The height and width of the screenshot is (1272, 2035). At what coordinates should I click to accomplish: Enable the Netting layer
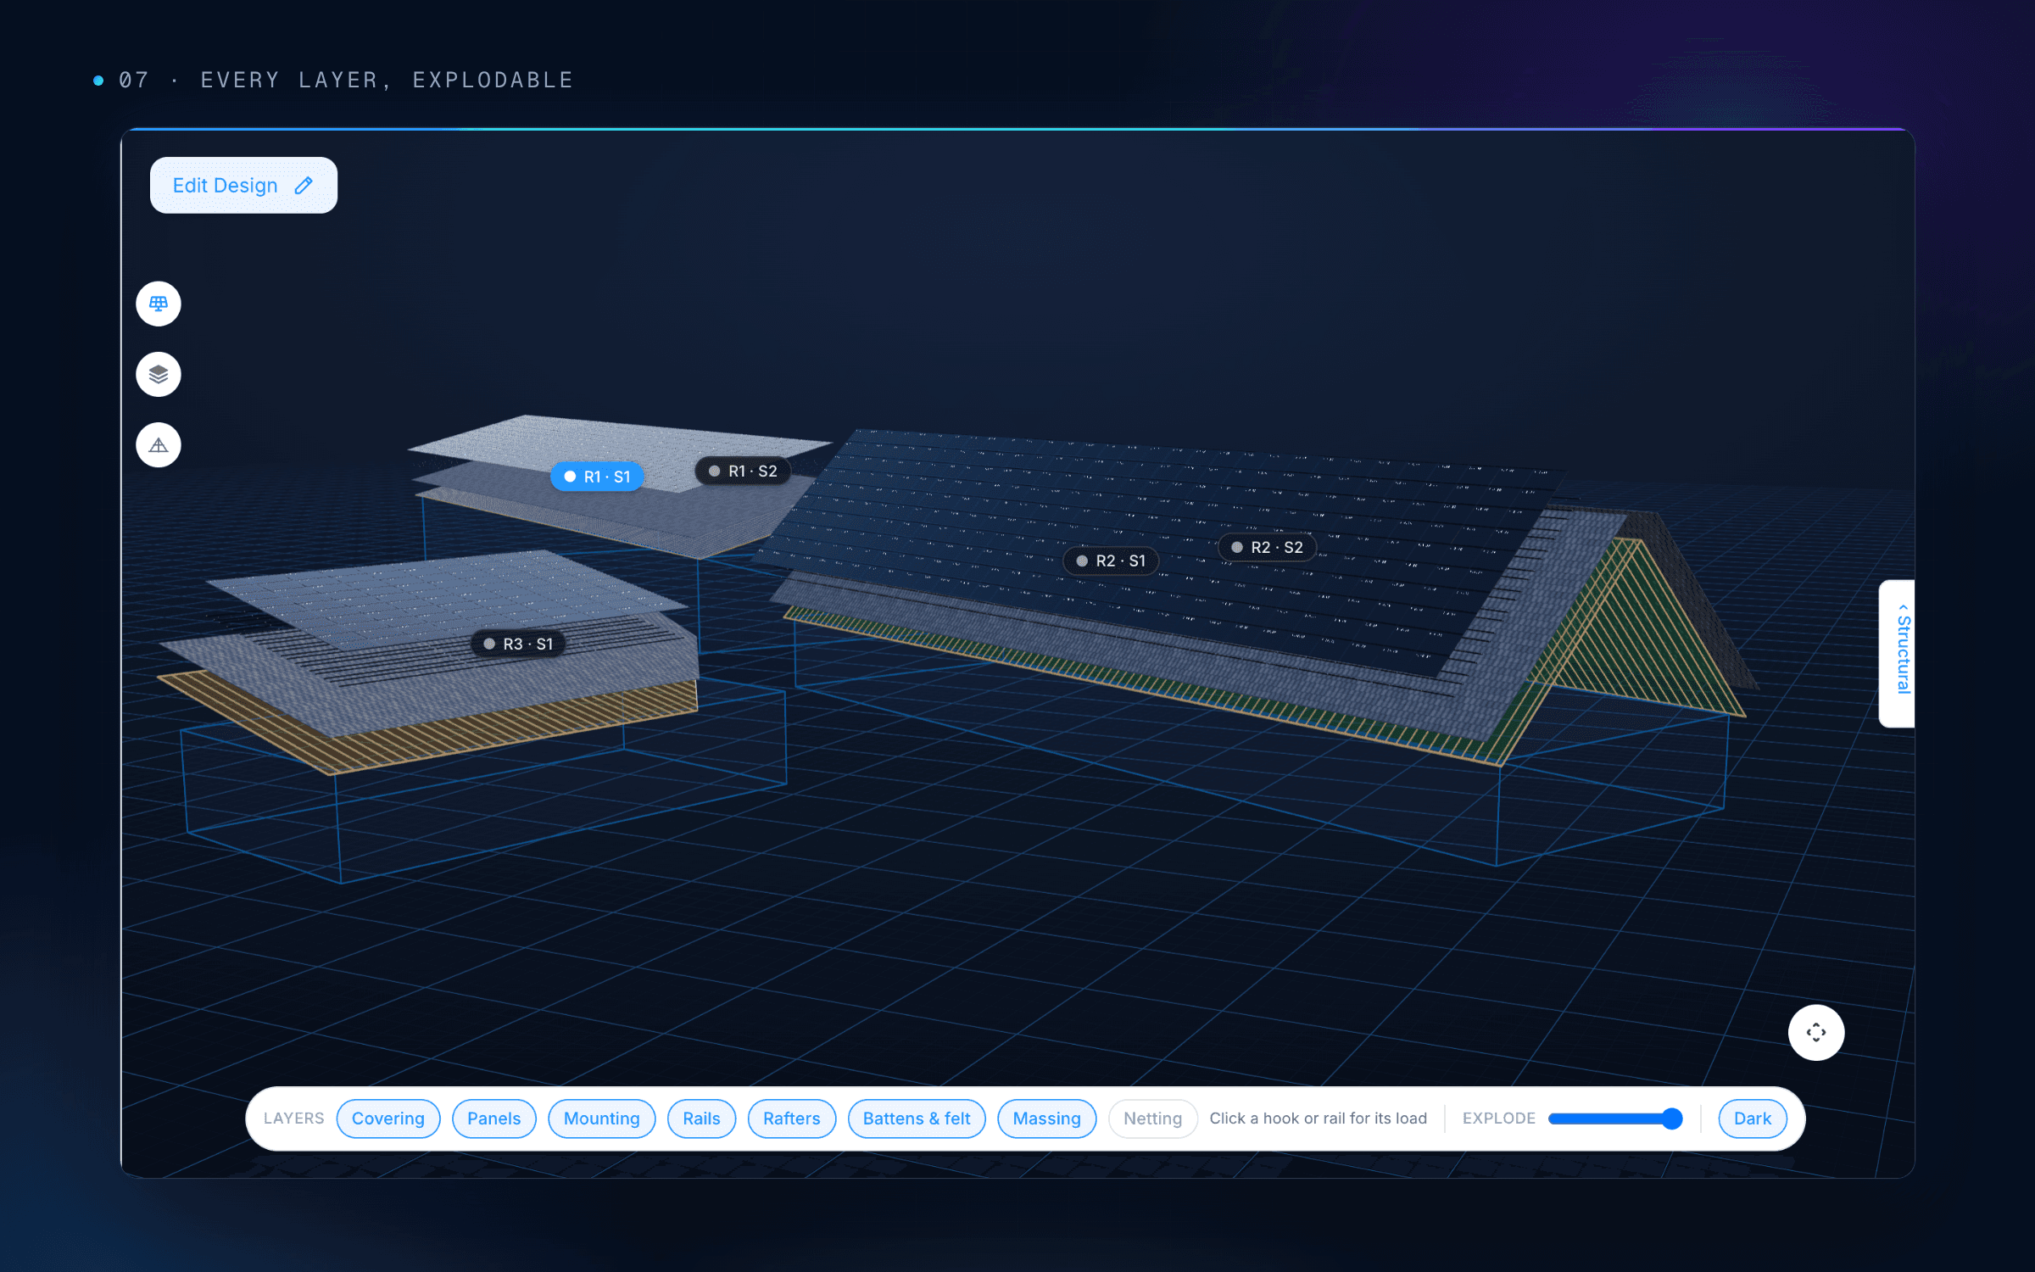[x=1153, y=1119]
